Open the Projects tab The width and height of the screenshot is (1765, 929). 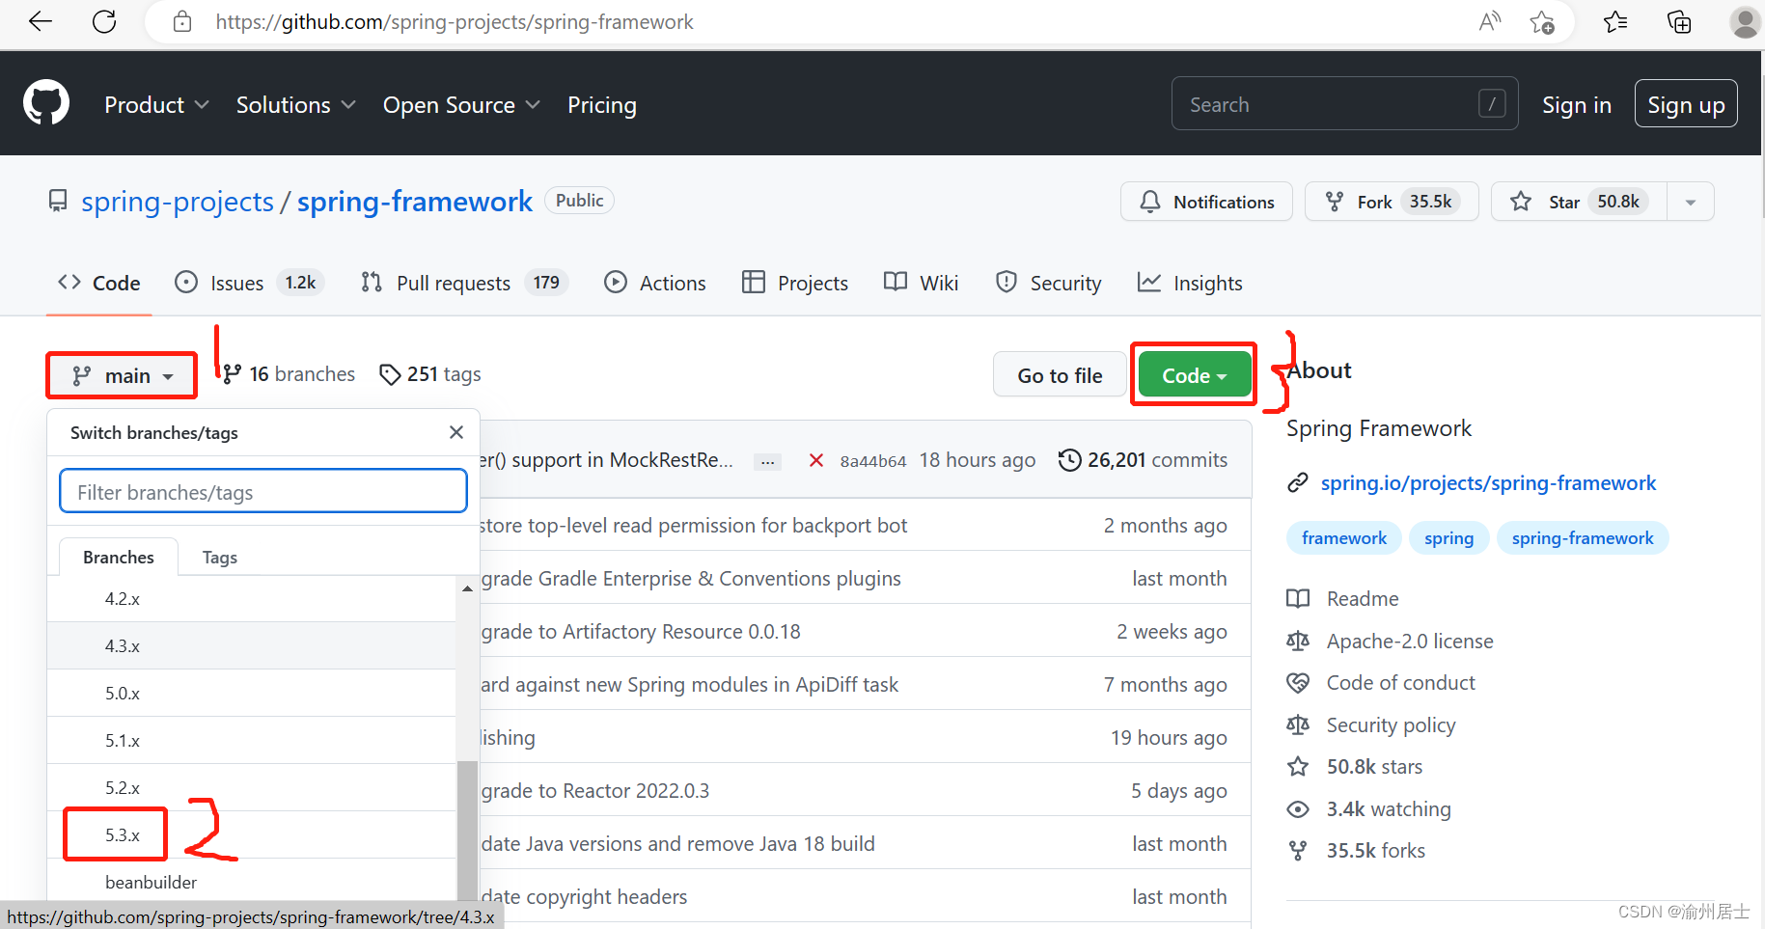click(795, 283)
